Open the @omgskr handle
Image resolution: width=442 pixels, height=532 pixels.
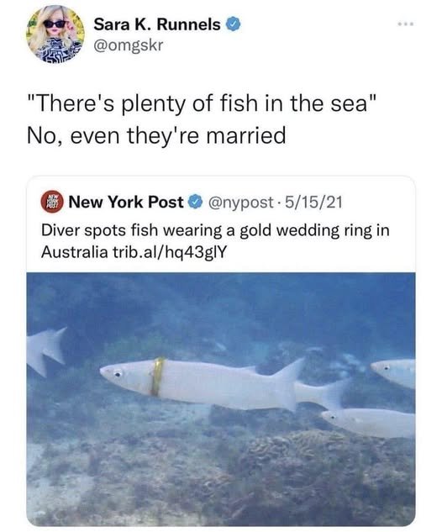(x=129, y=45)
